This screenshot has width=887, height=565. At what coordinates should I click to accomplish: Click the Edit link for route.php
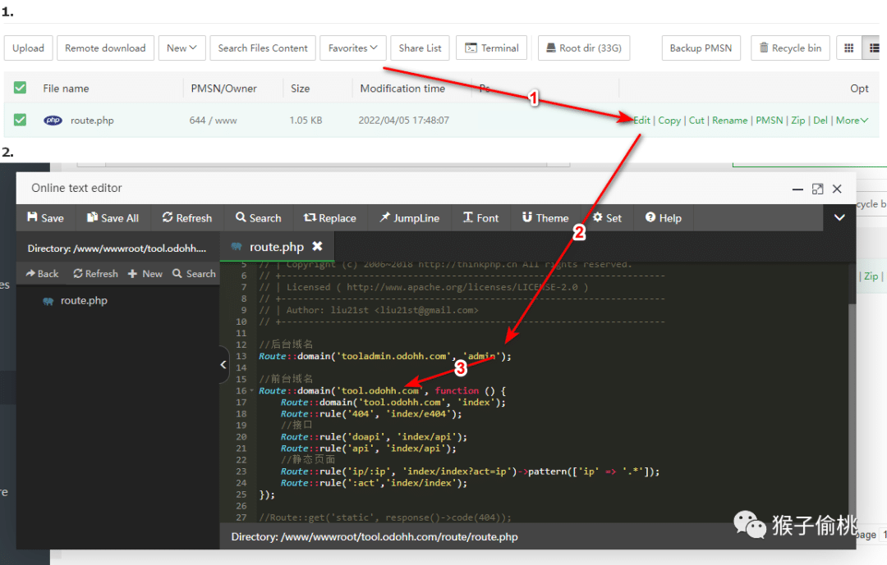coord(641,121)
